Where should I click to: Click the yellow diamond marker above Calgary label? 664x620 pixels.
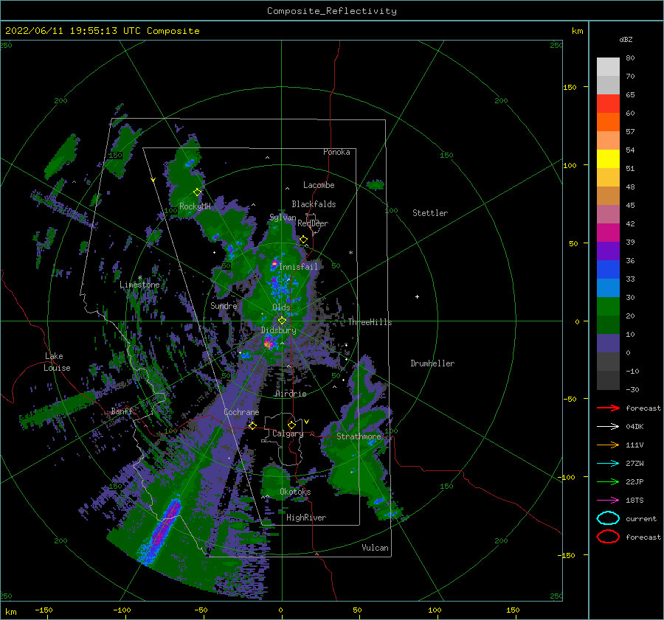[291, 425]
